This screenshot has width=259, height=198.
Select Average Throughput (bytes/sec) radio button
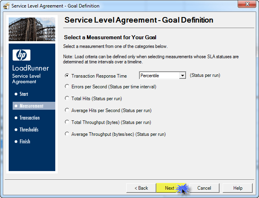67,134
